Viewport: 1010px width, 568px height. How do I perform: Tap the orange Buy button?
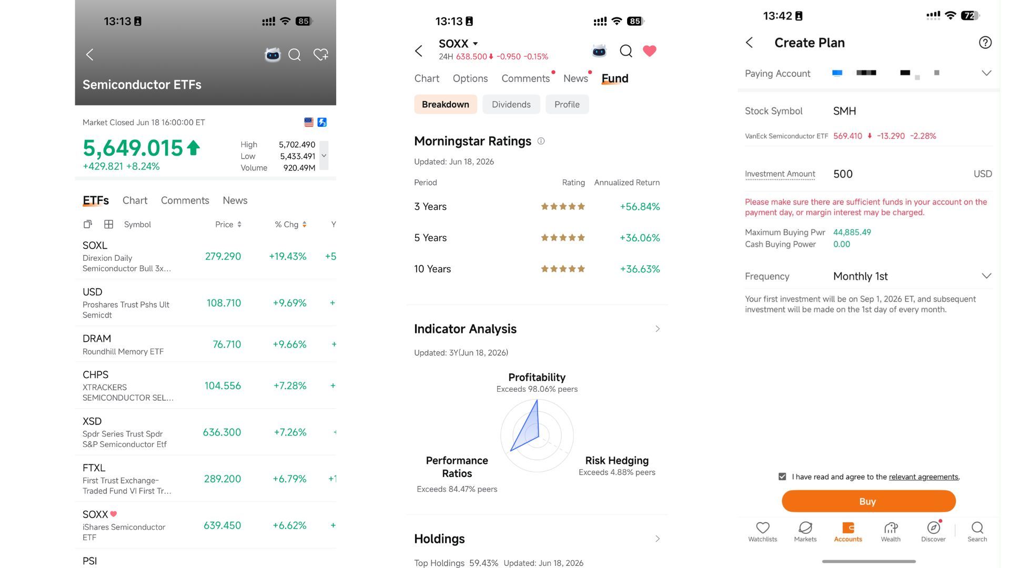(868, 501)
